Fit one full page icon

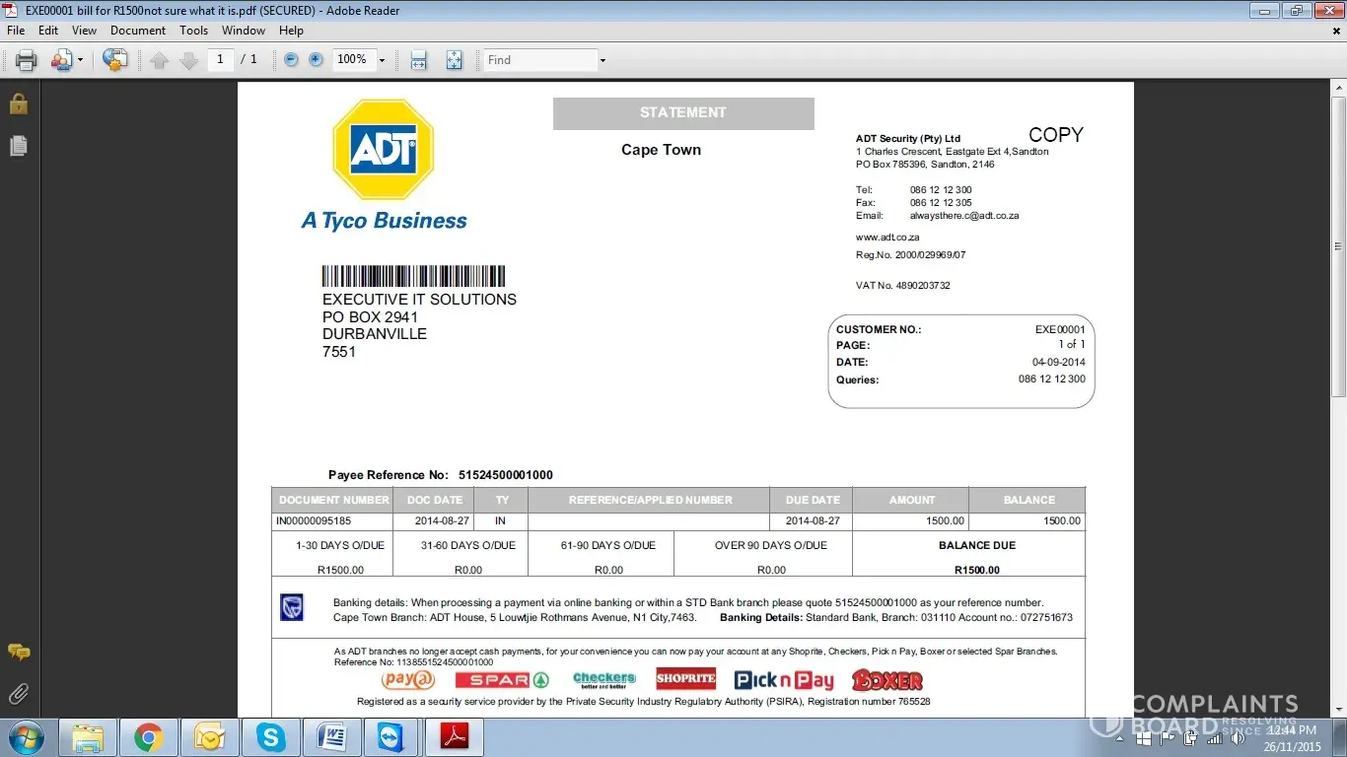click(x=454, y=60)
